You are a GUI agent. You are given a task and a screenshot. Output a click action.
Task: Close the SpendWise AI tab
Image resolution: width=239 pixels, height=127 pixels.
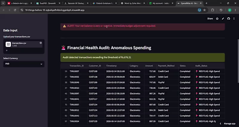201,3
